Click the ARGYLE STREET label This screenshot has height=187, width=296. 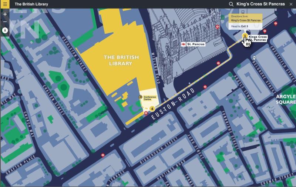[x=244, y=89]
